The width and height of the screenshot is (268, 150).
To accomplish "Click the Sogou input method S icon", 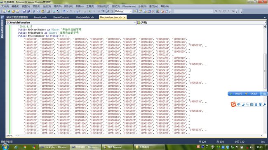I will (233, 104).
